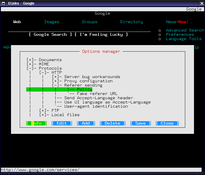Close the Options manager dialog
Screen dimensions: 205x175
point(167,123)
